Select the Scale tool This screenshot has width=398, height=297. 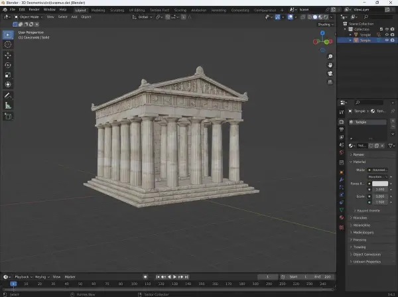[8, 75]
